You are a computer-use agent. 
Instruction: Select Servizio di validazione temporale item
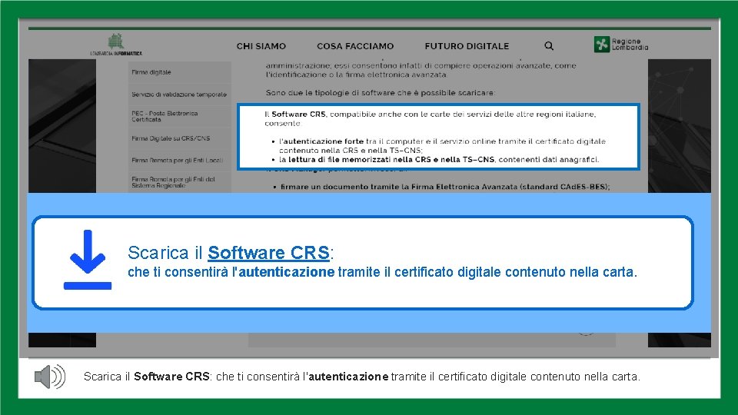point(179,95)
